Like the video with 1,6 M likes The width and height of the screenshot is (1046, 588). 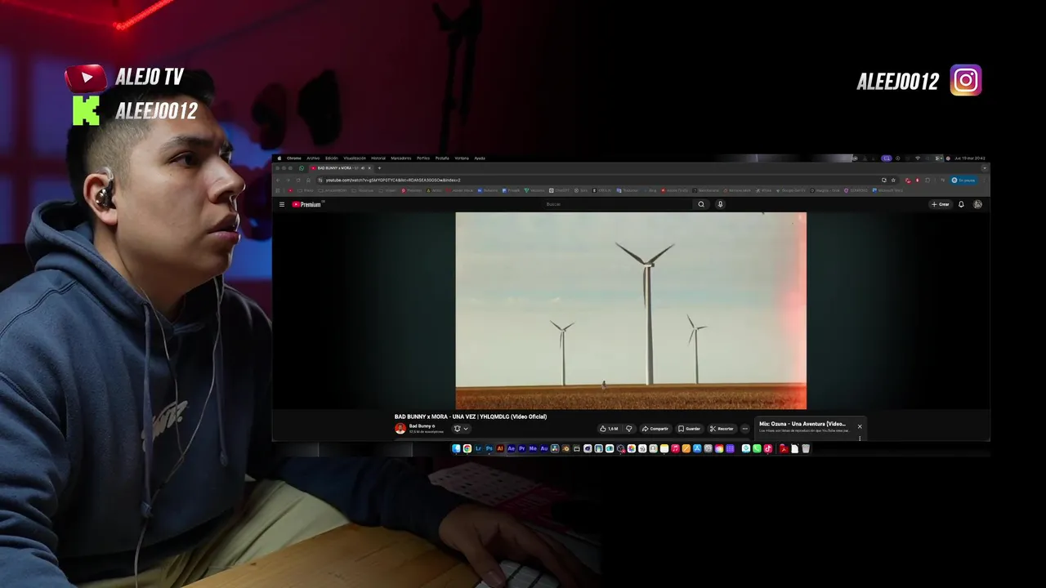tap(609, 429)
